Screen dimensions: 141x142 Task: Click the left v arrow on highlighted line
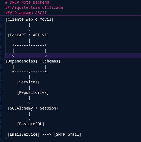[13, 56]
